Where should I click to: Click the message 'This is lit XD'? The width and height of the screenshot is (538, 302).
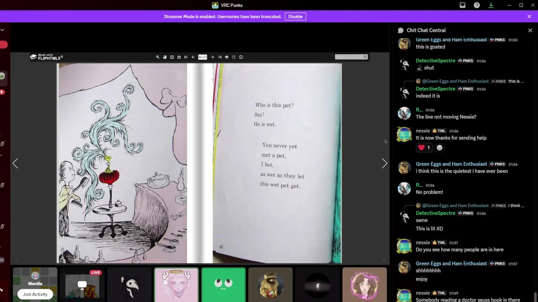(x=429, y=229)
